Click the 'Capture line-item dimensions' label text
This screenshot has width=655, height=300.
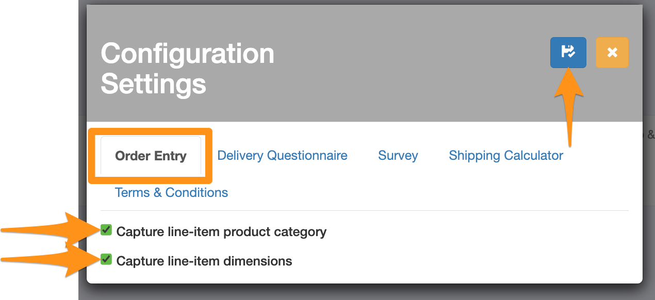click(x=204, y=261)
